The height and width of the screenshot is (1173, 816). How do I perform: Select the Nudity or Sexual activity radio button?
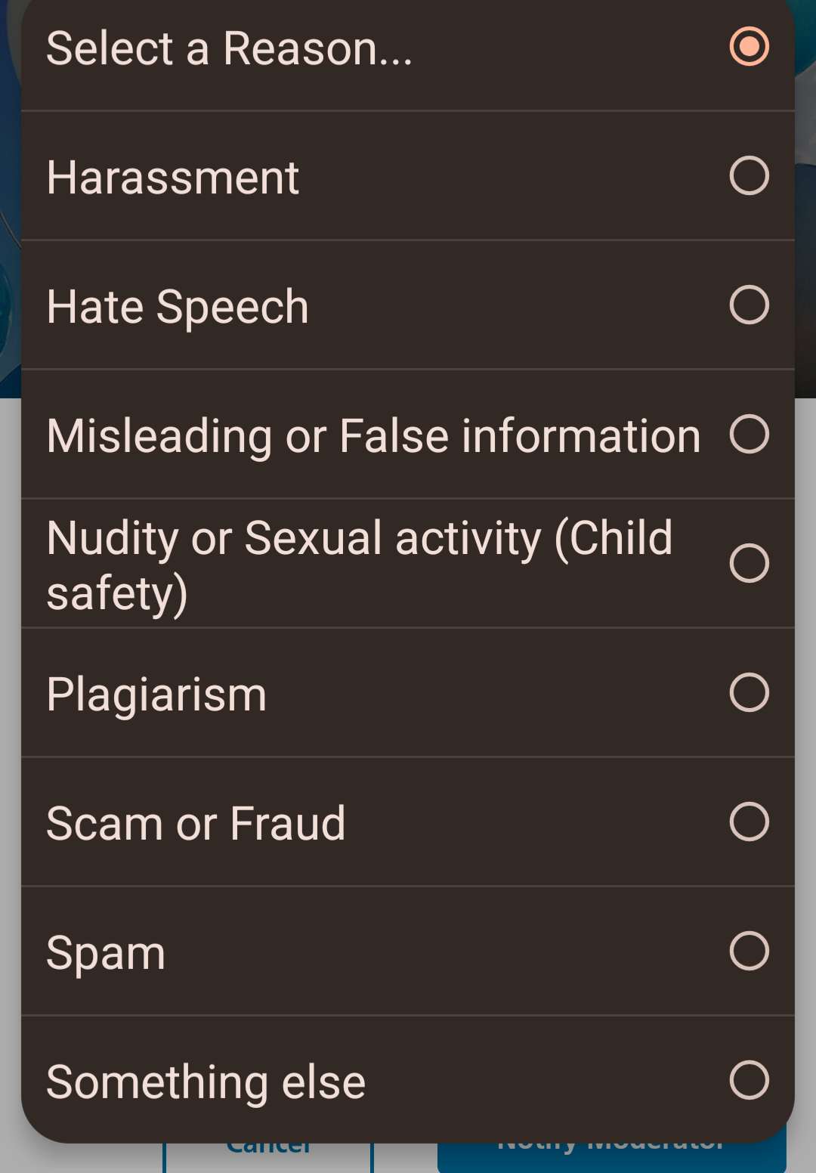[749, 564]
